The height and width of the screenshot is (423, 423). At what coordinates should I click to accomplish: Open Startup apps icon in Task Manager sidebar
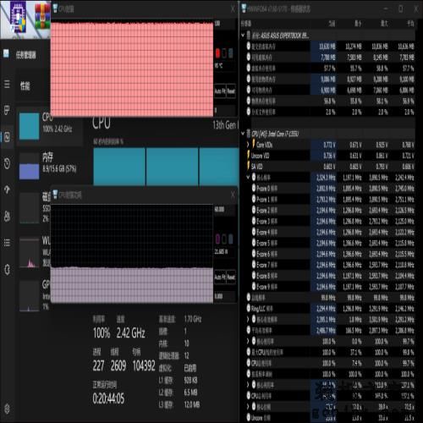pos(7,190)
